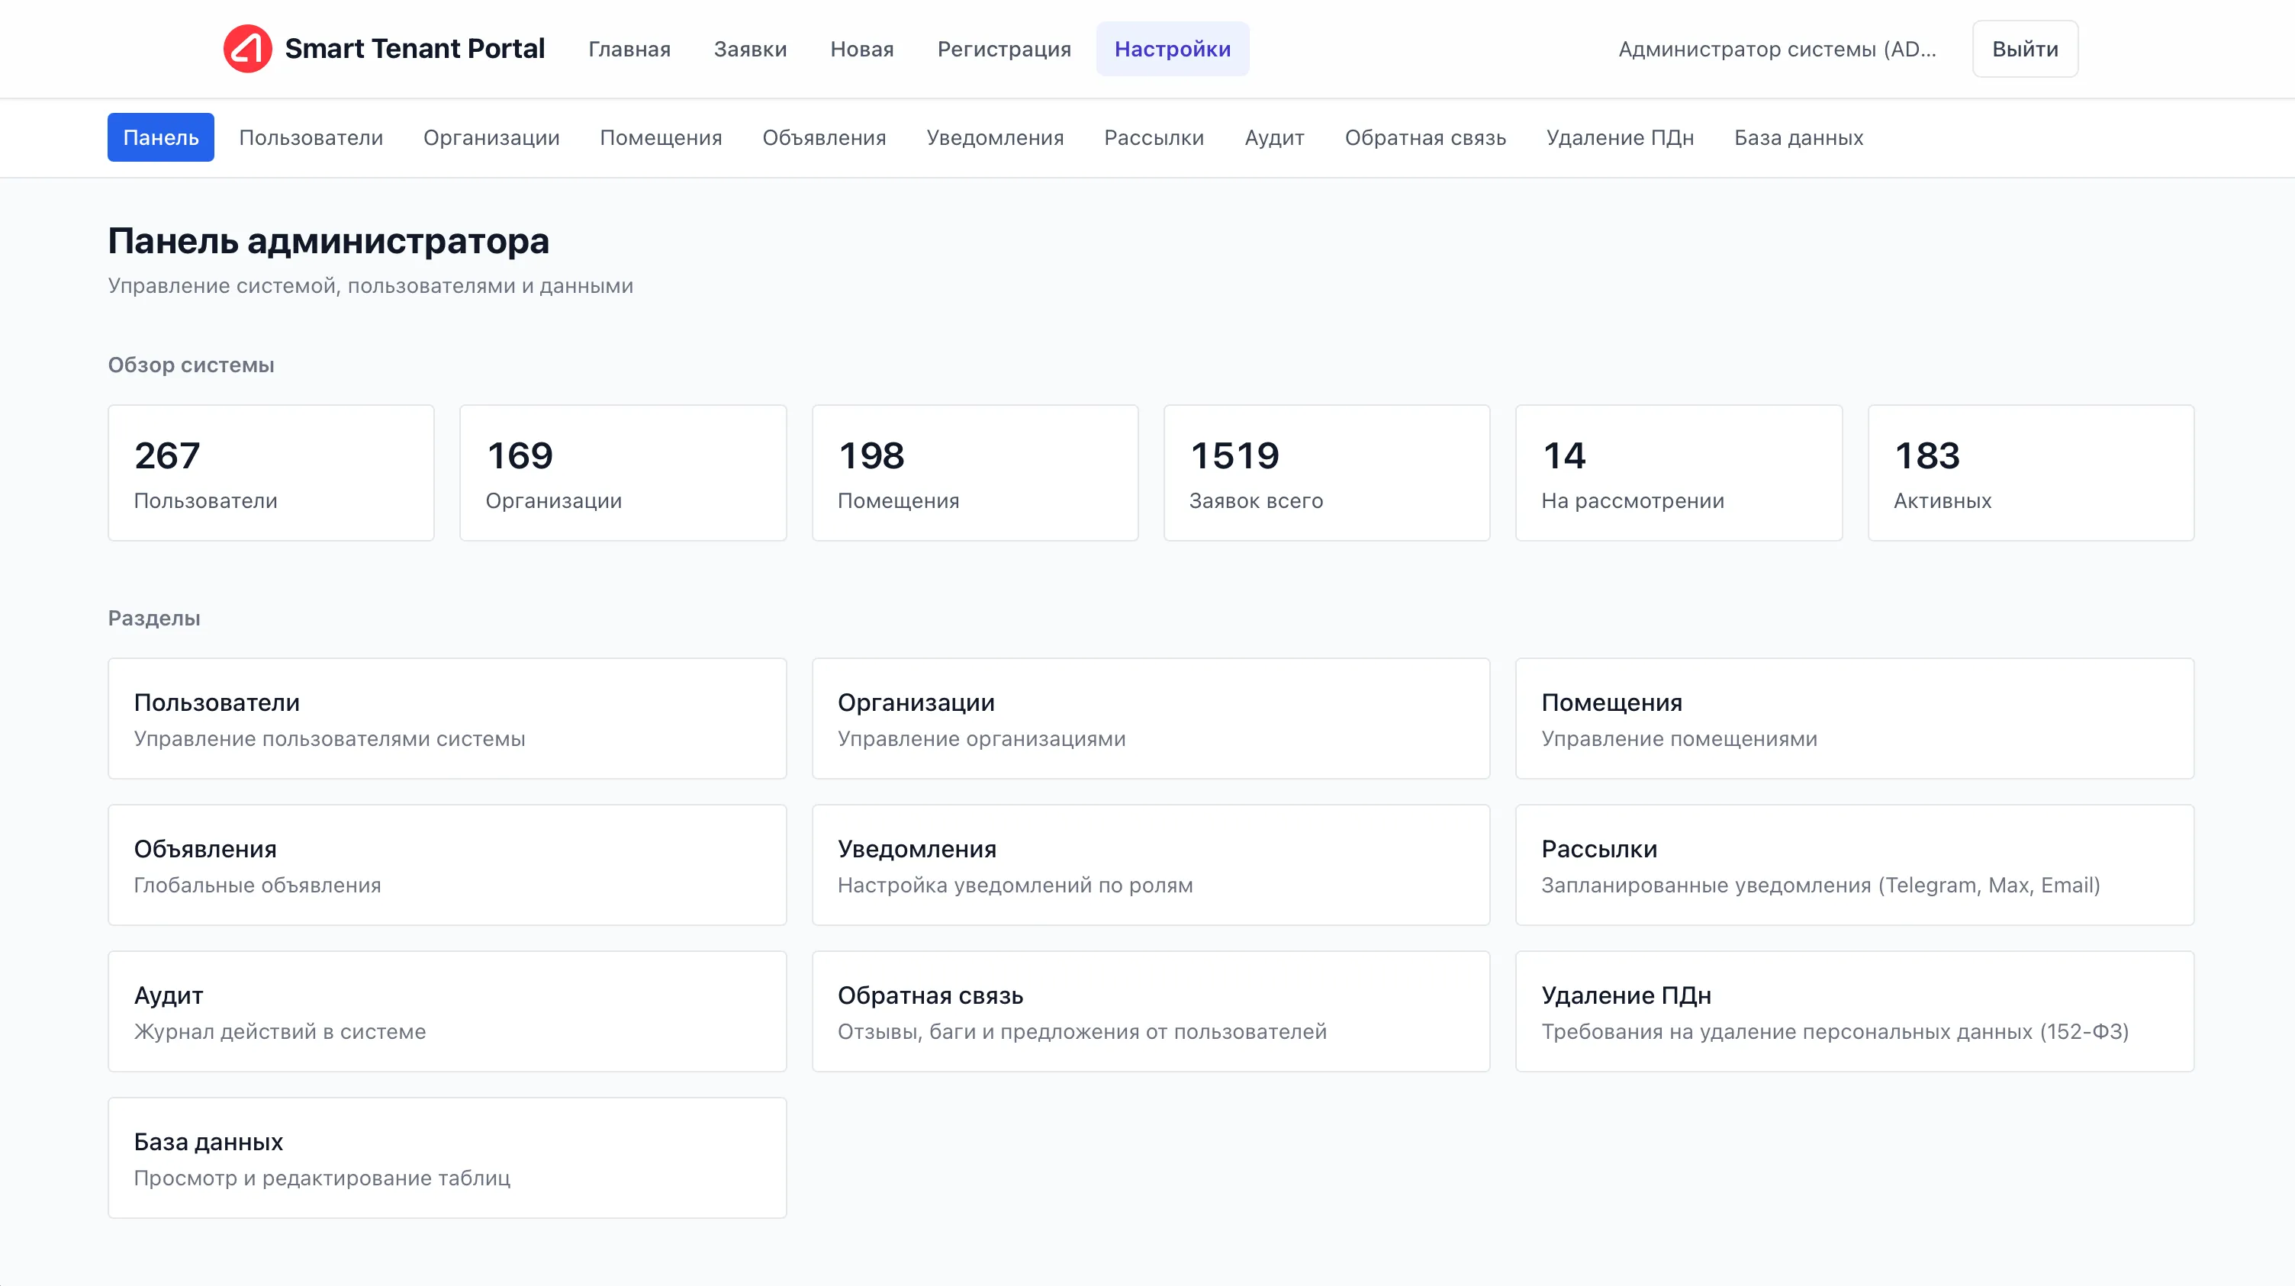Click the Smart Tenant Portal red logo icon

pyautogui.click(x=246, y=48)
